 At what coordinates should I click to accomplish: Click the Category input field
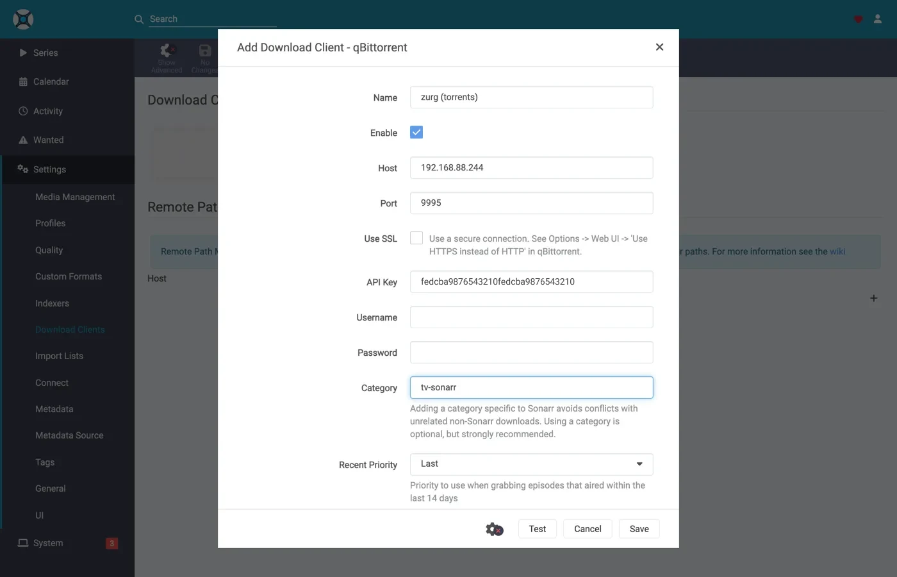tap(532, 388)
